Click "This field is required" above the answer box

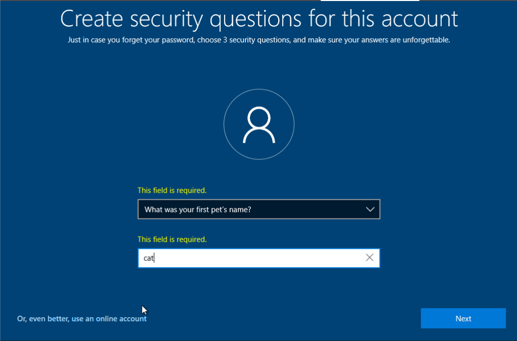point(172,239)
